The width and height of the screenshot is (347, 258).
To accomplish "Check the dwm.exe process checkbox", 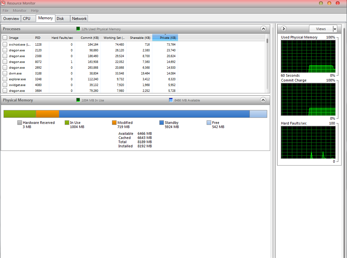I will 5,73.
